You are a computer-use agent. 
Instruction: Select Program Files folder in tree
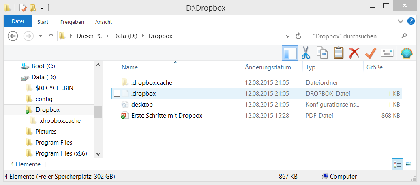[54, 143]
